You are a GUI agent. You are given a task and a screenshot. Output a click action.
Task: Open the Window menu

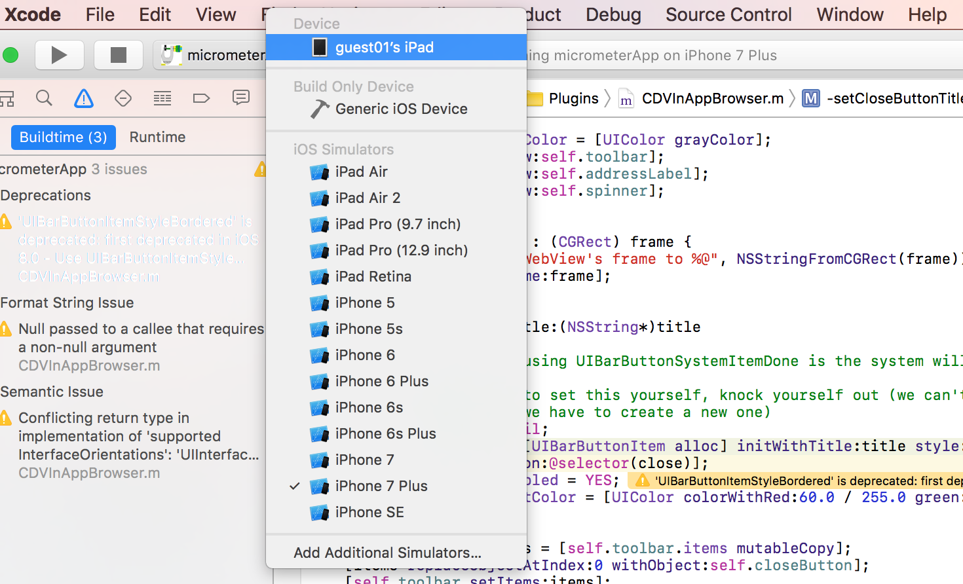(x=850, y=14)
